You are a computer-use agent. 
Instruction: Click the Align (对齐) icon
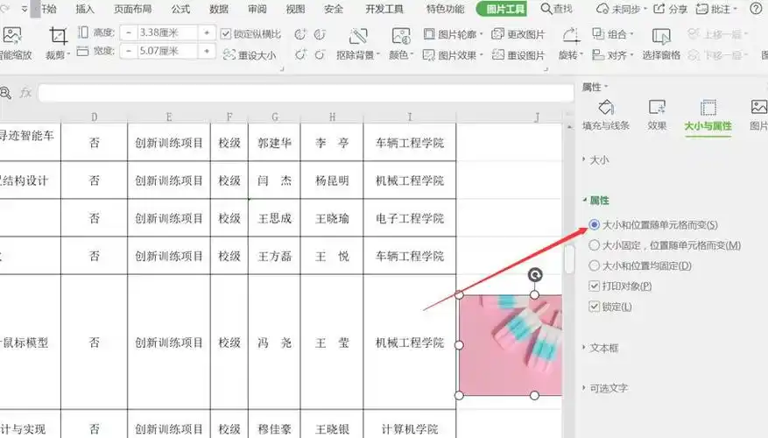click(x=598, y=55)
